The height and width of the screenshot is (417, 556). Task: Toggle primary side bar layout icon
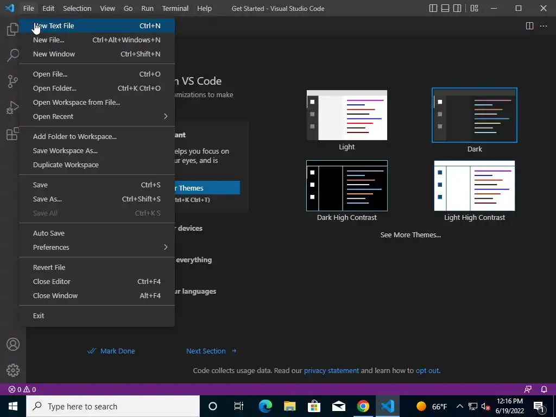click(x=433, y=8)
